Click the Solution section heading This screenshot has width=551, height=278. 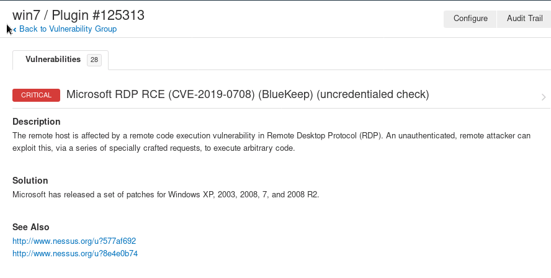click(30, 181)
